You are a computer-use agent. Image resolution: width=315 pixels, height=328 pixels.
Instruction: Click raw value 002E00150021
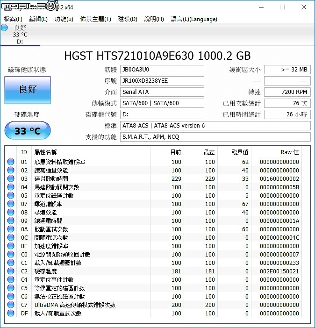[279, 271]
